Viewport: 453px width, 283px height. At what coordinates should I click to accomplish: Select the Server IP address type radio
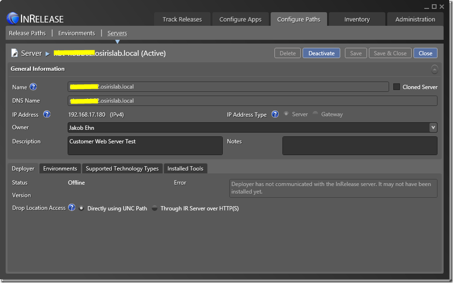point(286,114)
